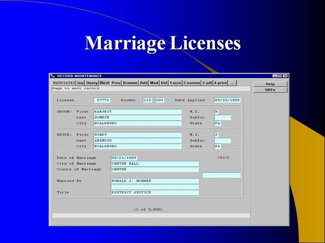Go to the Prev record
The width and height of the screenshot is (325, 243).
pyautogui.click(x=116, y=83)
